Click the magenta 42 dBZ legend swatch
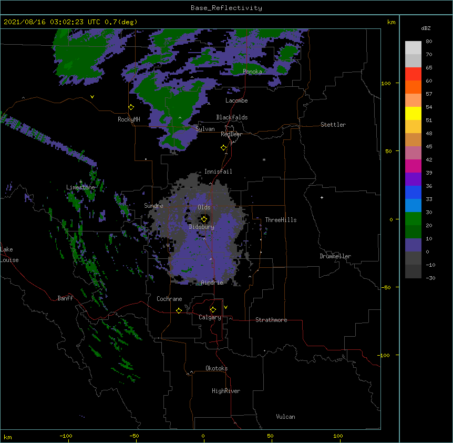The width and height of the screenshot is (453, 443). (x=413, y=166)
